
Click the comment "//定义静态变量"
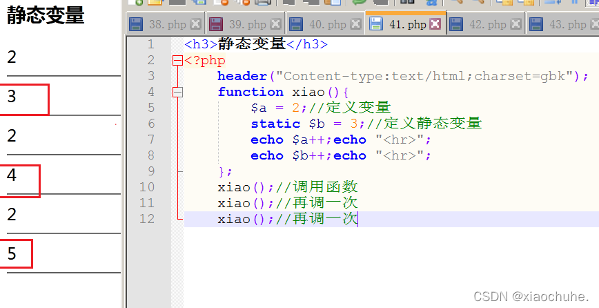(x=424, y=123)
